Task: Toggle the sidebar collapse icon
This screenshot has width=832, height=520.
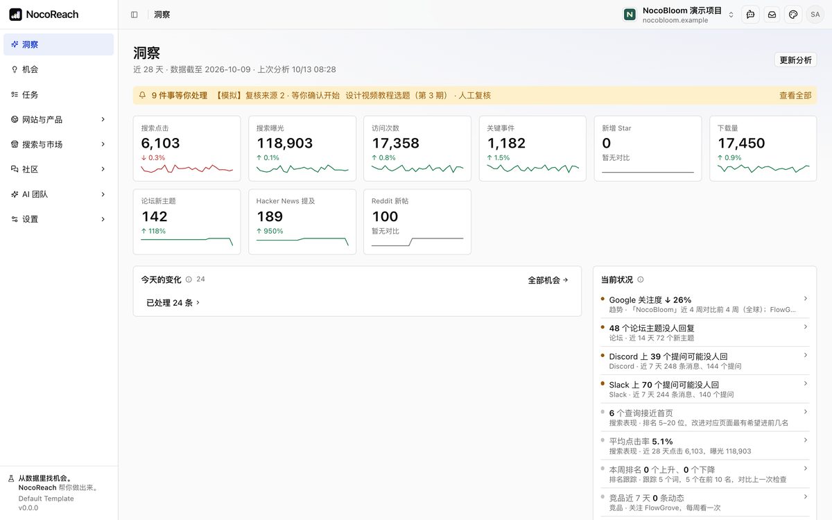Action: [134, 14]
